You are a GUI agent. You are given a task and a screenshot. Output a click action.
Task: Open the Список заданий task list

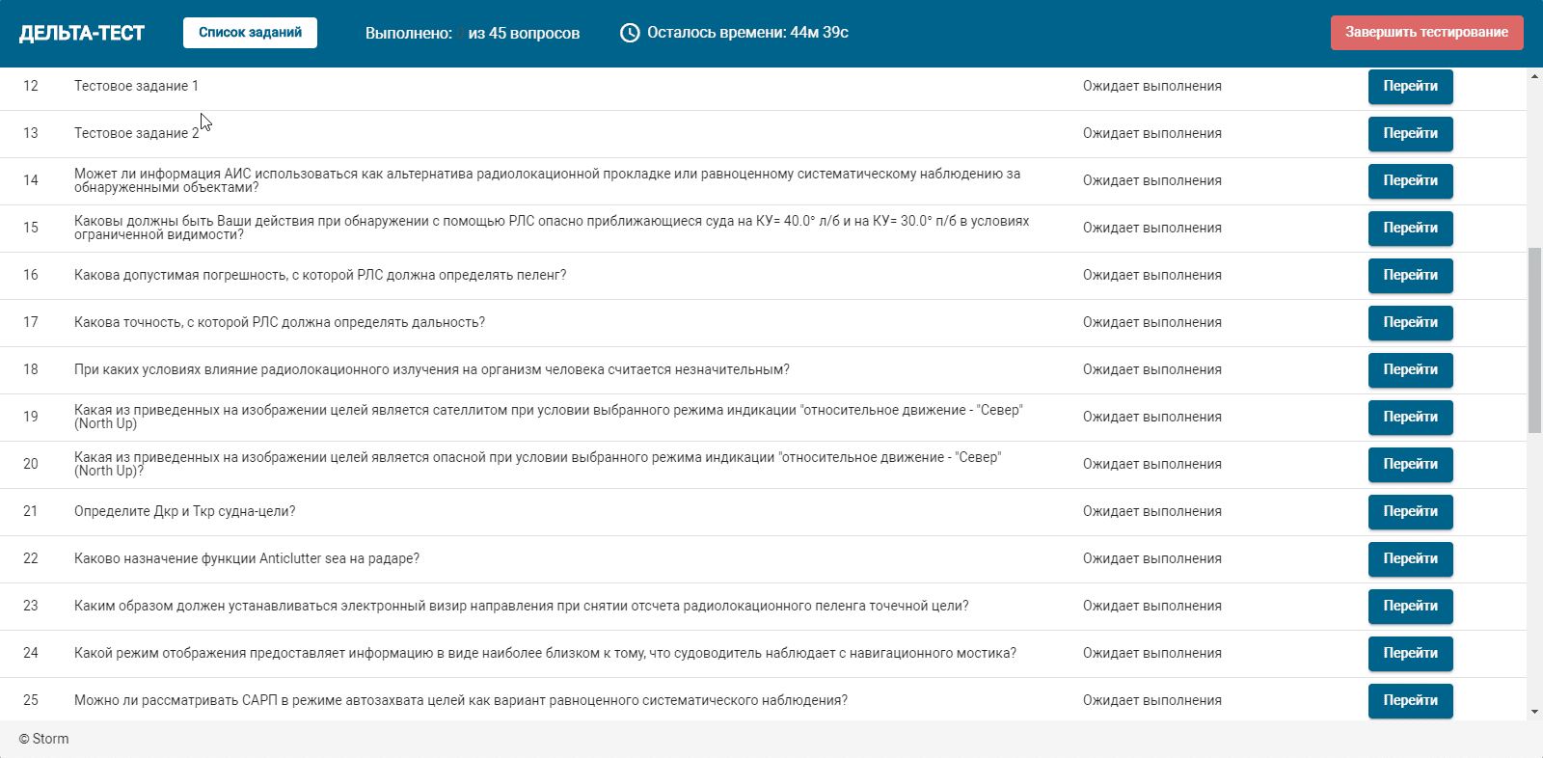[x=250, y=33]
